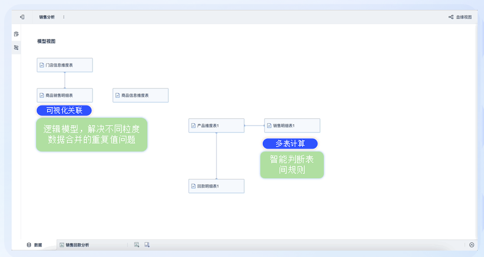Select the model view icon in the left sidebar

click(x=16, y=48)
